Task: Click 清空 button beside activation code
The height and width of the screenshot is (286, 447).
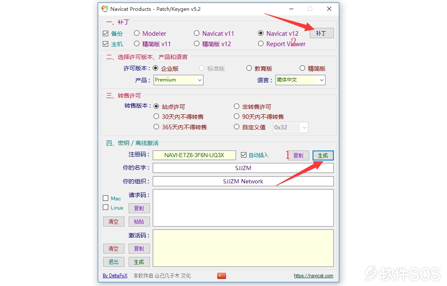Action: coord(114,249)
